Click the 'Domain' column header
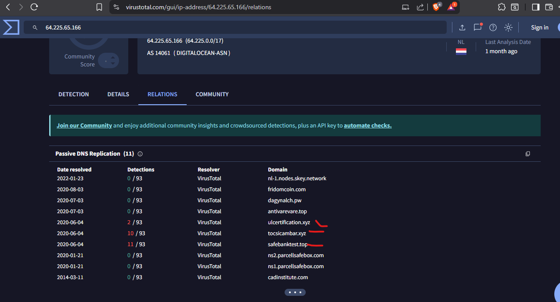The width and height of the screenshot is (560, 302). tap(278, 169)
